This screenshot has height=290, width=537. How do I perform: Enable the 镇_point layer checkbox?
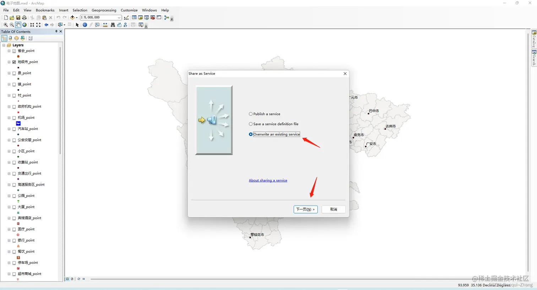pyautogui.click(x=14, y=84)
